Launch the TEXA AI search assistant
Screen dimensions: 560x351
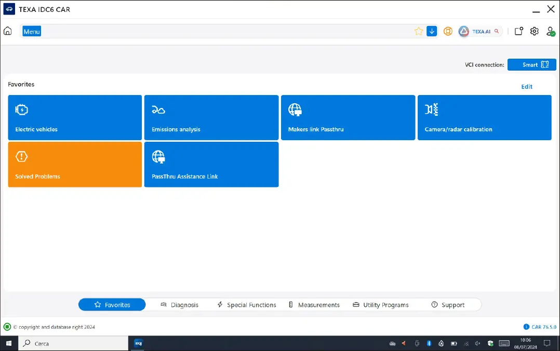click(x=480, y=31)
